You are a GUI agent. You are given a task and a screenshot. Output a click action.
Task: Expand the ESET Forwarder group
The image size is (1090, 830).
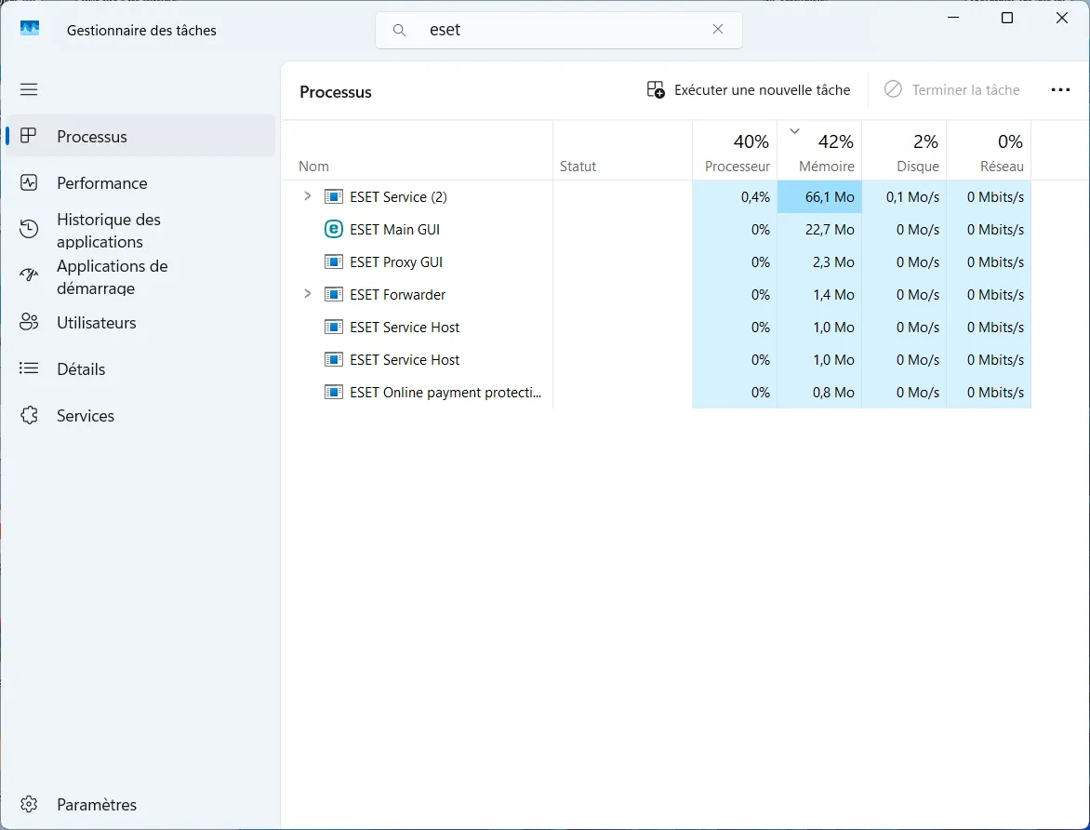[307, 294]
